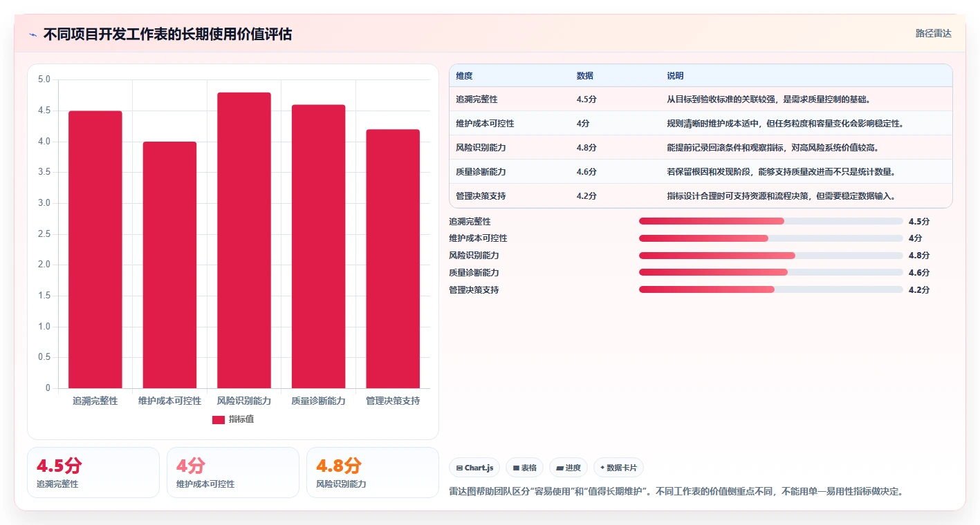The height and width of the screenshot is (525, 980).
Task: Click the 数据卡片 tag chip
Action: click(x=618, y=468)
